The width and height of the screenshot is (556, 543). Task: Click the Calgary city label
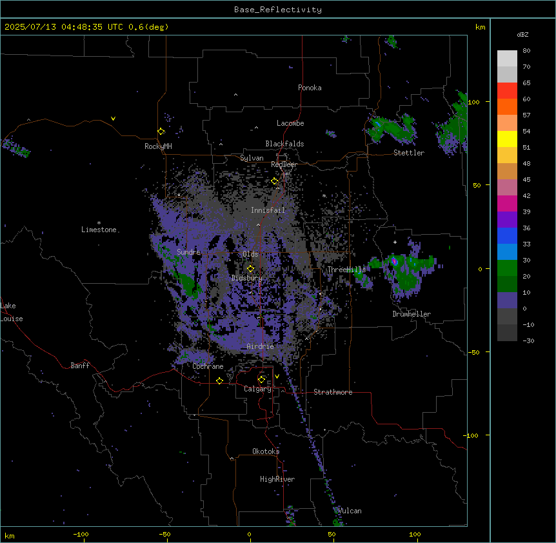[257, 389]
